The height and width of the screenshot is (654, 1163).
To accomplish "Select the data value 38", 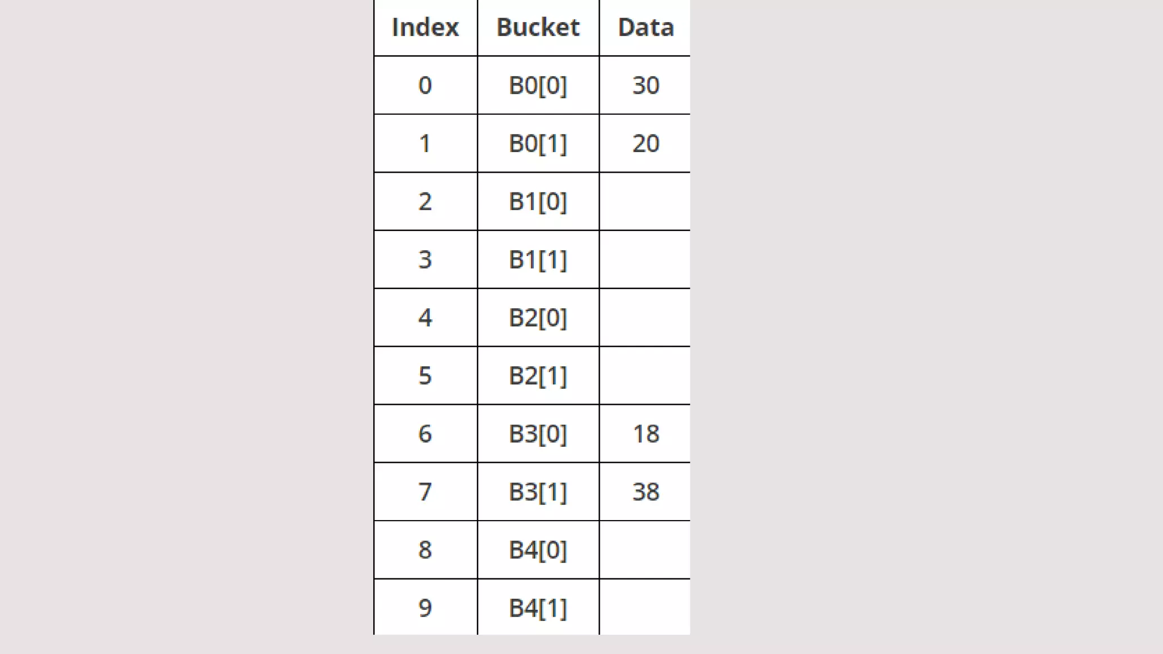I will 646,492.
